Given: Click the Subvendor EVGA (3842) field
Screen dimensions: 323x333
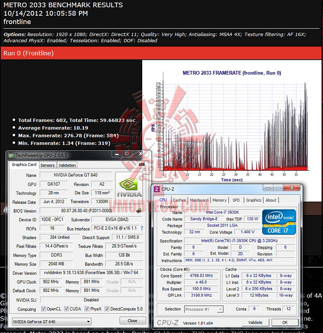Looking at the screenshot, I should click(117, 219).
